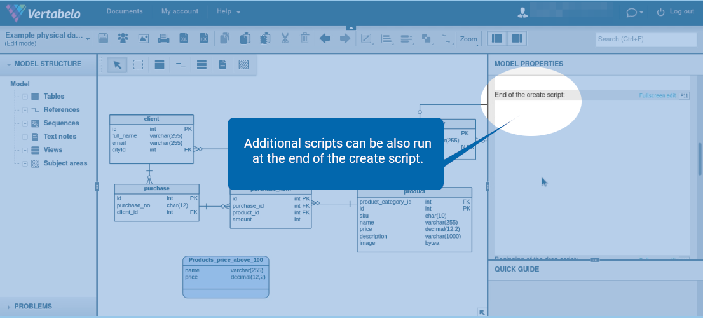Open the My account menu

pyautogui.click(x=180, y=11)
